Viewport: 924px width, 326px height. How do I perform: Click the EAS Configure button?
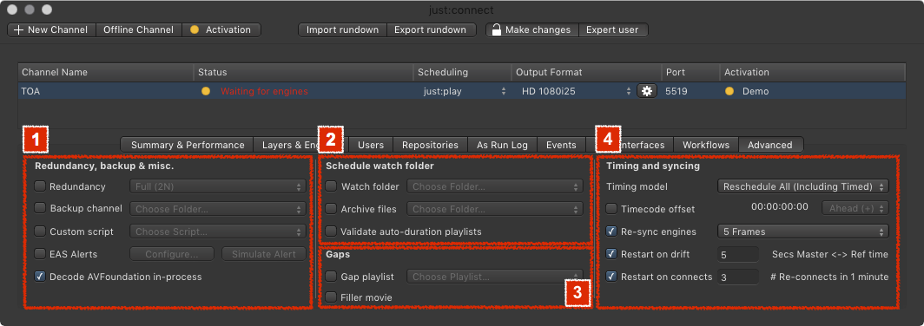point(171,254)
